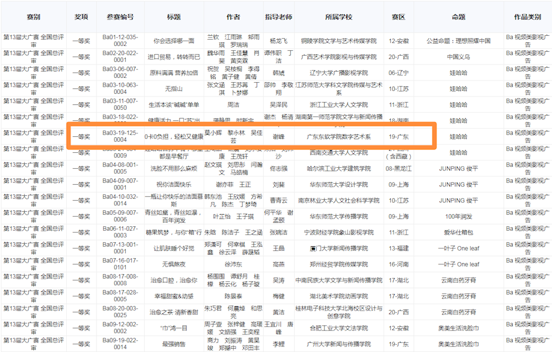Click the 参赛编号 column header

click(120, 17)
